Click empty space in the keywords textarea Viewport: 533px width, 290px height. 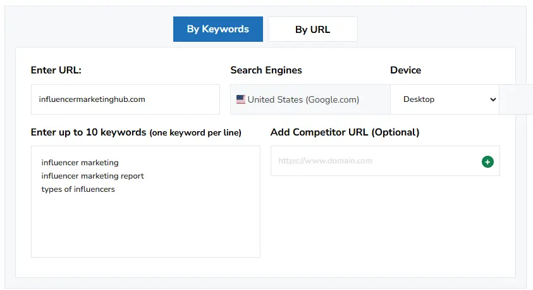(x=145, y=228)
